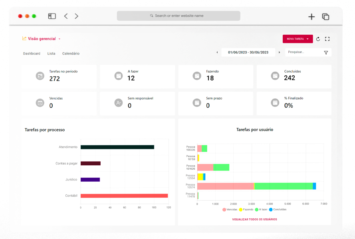Screen dimensions: 355x239
Task: Click the browser new tab plus icon
Action: click(x=311, y=17)
